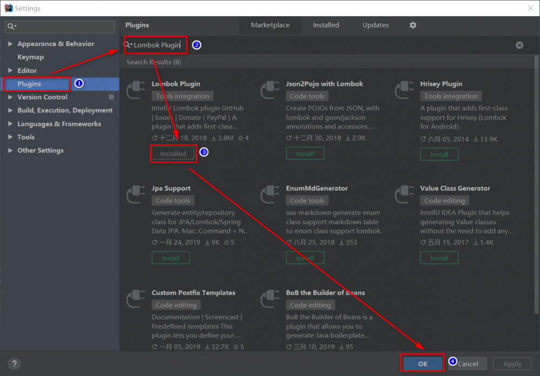Screen dimensions: 540x376
Task: Expand the Appearance & Behavior section
Action: 10,44
